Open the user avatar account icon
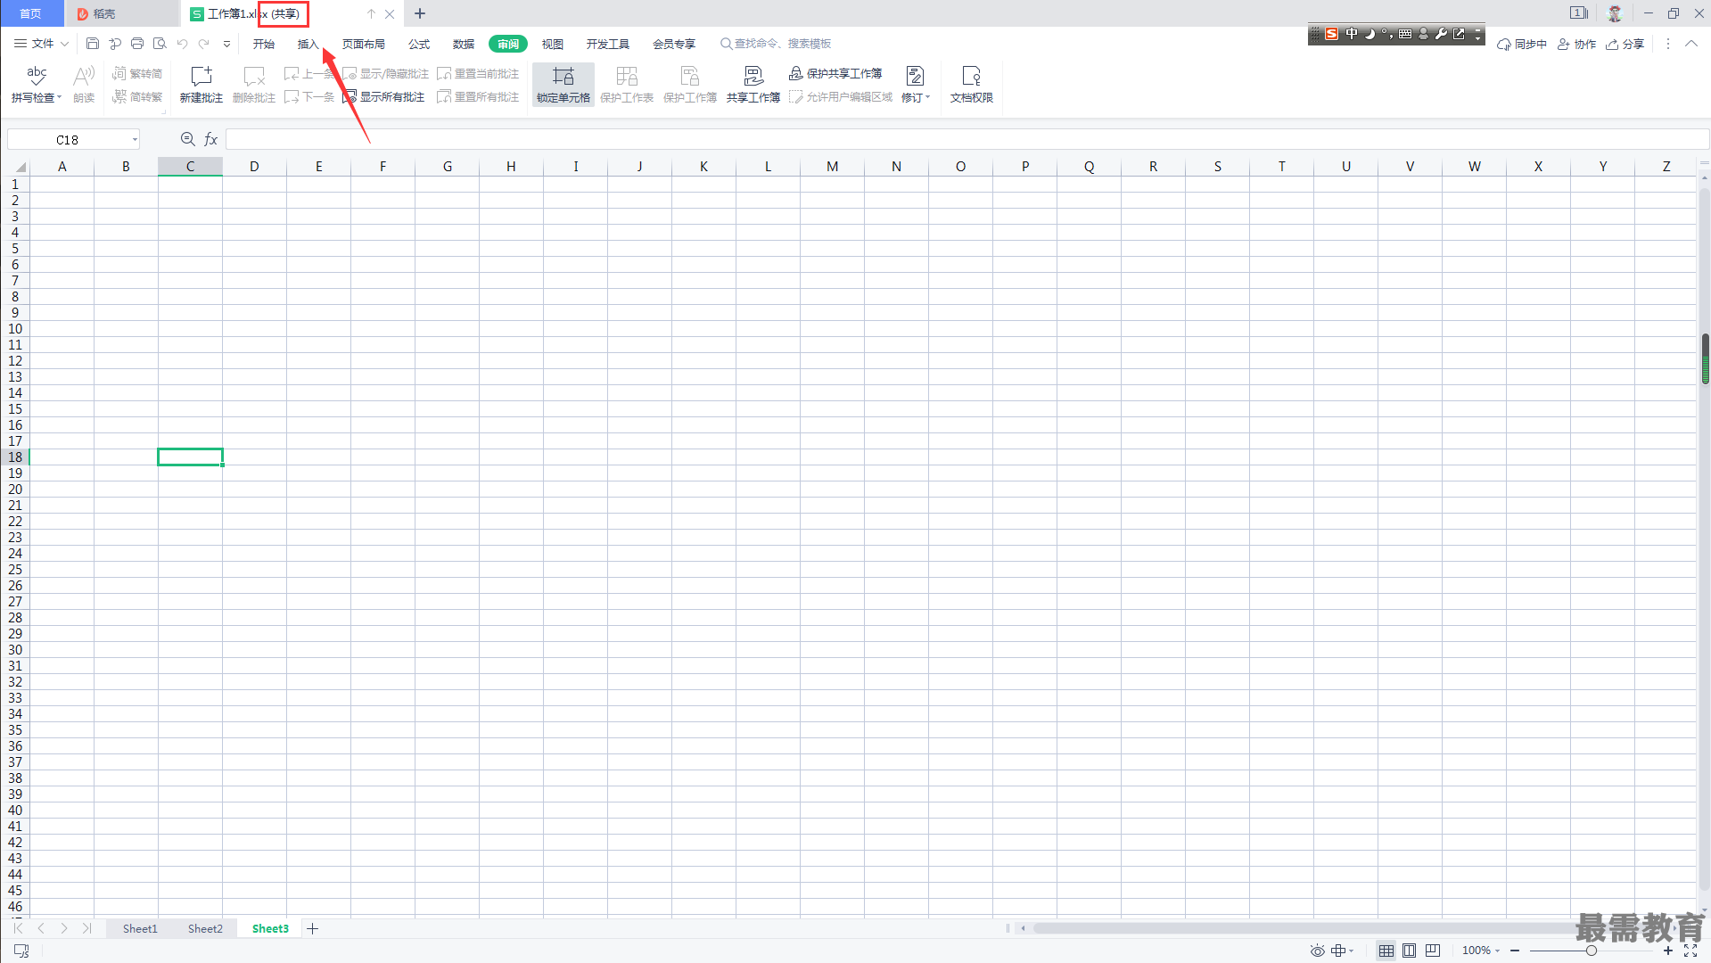 click(1615, 13)
